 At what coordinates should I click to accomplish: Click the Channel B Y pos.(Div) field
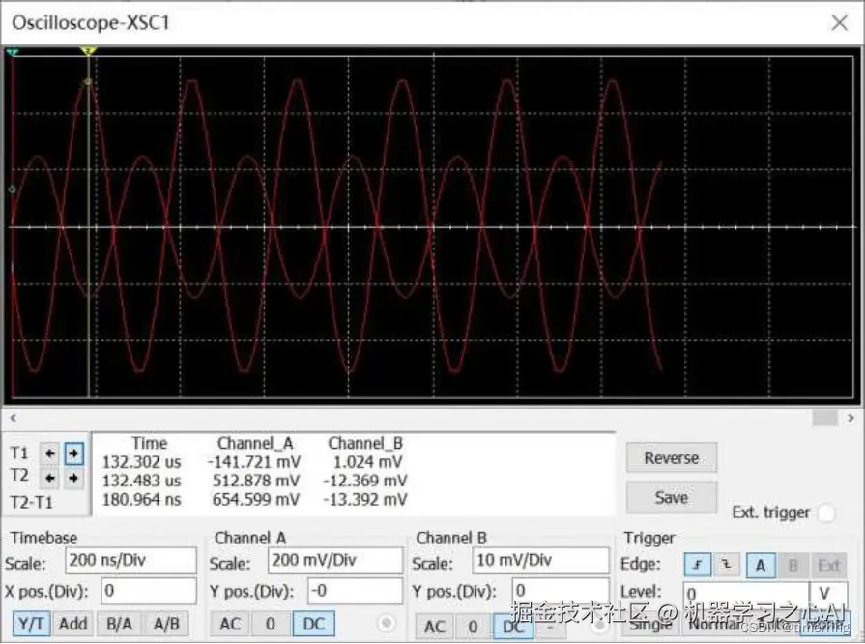[561, 591]
